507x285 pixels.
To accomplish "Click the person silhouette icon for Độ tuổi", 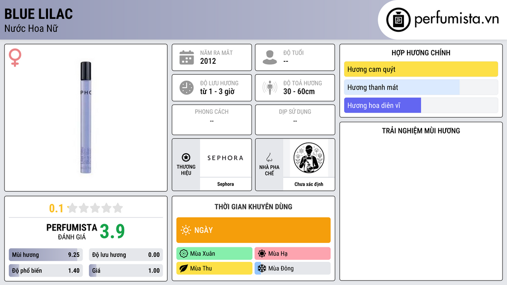I will [270, 57].
